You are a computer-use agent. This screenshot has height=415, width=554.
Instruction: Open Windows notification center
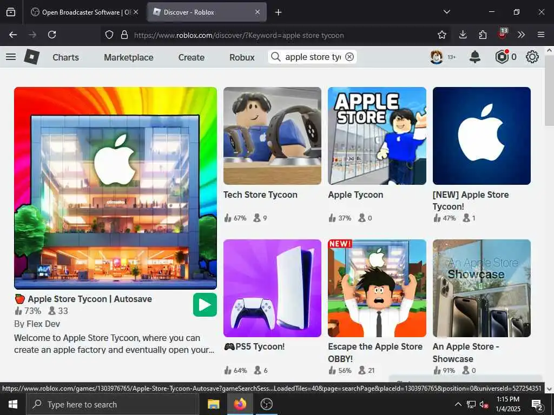click(x=537, y=404)
